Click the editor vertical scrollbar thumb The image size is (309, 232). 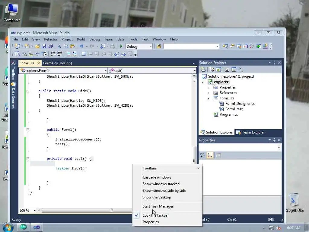194,155
